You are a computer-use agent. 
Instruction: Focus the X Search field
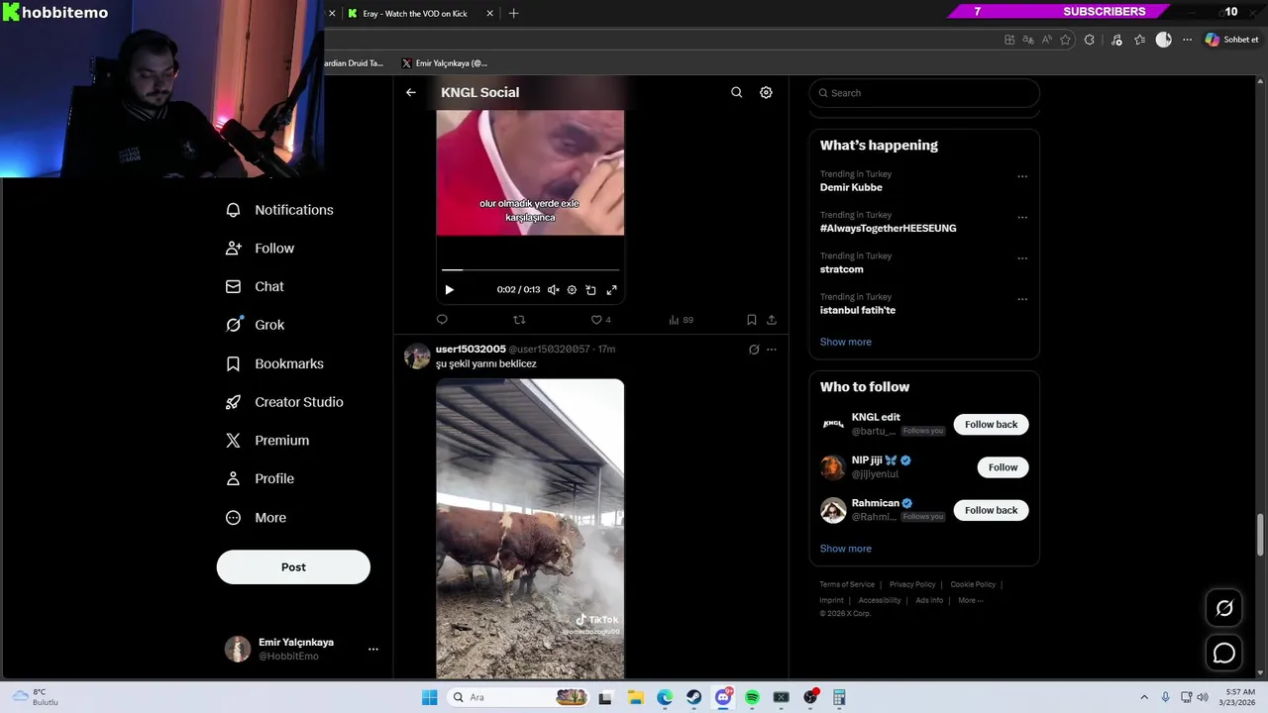(924, 93)
